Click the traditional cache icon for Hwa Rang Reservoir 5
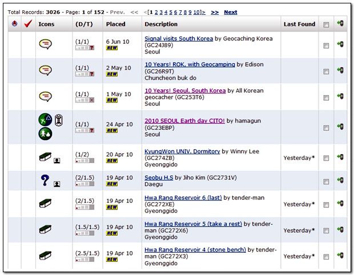This screenshot has width=354, height=275. coord(45,229)
